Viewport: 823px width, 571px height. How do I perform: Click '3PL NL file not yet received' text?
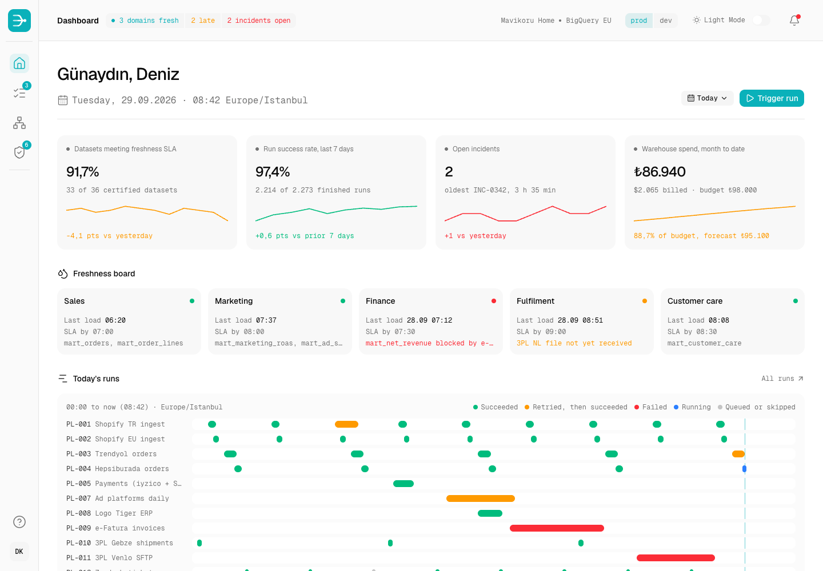tap(574, 343)
